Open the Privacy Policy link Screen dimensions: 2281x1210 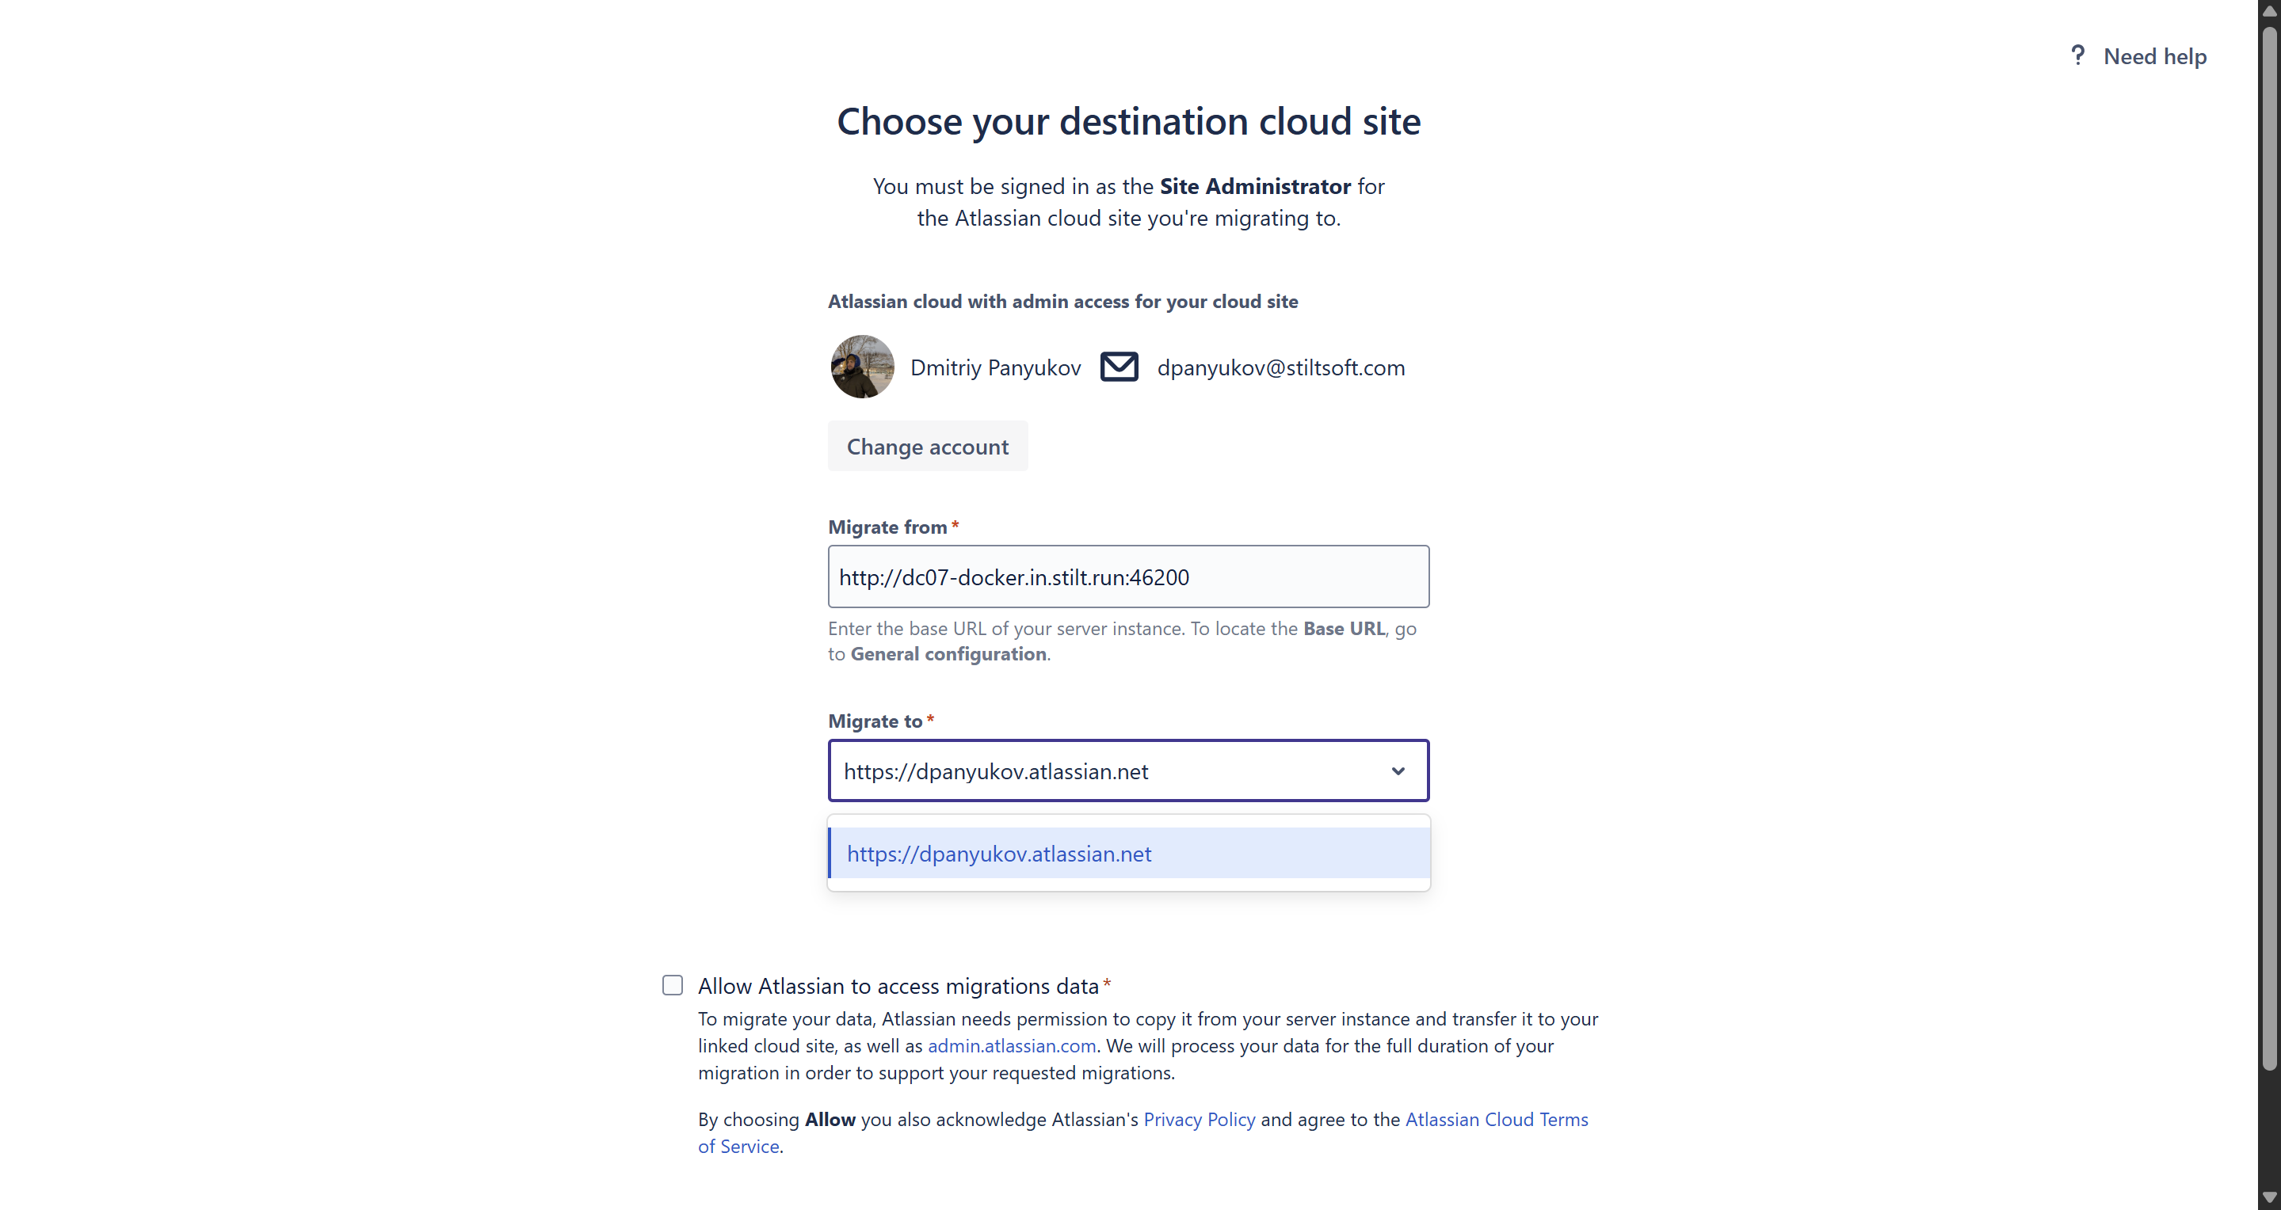click(1199, 1119)
